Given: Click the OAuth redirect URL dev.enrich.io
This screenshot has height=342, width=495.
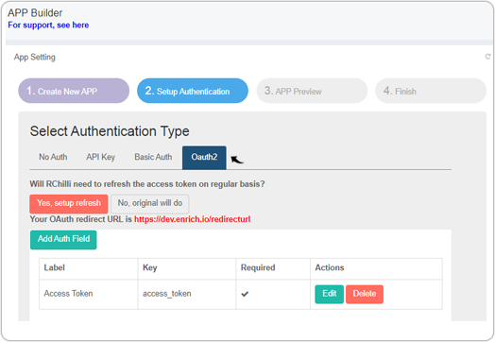Looking at the screenshot, I should pos(193,219).
